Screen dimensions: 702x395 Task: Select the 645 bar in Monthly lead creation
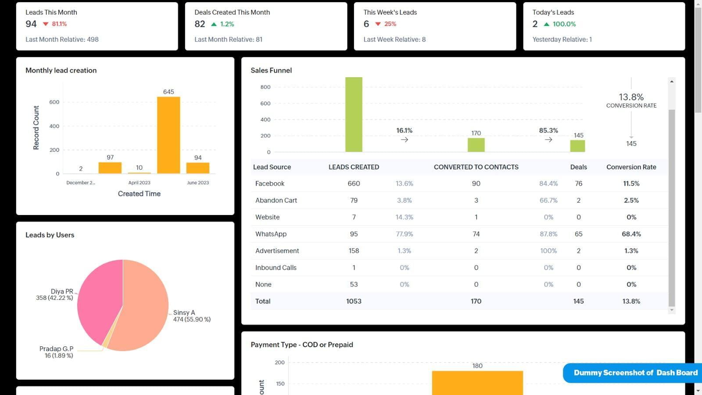tap(168, 135)
